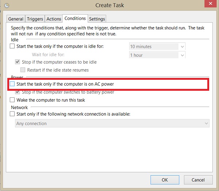This screenshot has width=219, height=191.
Task: Check Wake the computer to run this task
Action: [x=12, y=100]
